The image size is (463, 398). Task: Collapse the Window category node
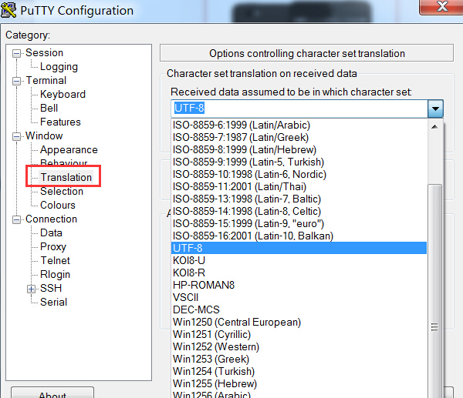click(17, 136)
